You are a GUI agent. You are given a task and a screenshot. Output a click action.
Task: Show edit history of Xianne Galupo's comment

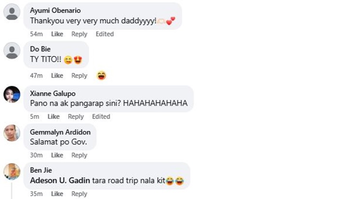click(x=101, y=117)
